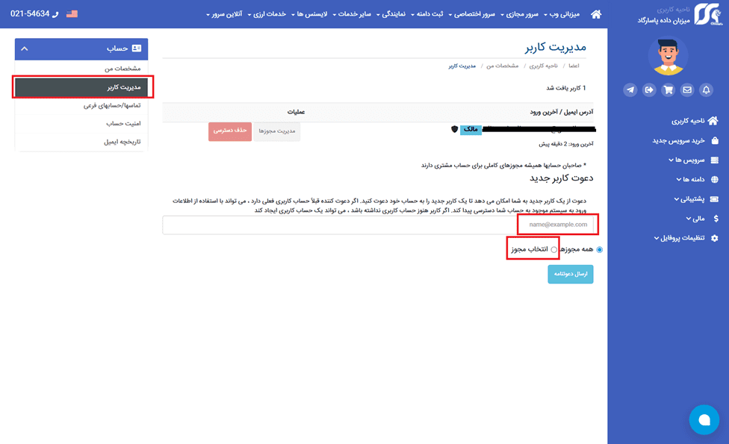Open 'امنیت حساب' in account panel

coord(123,123)
